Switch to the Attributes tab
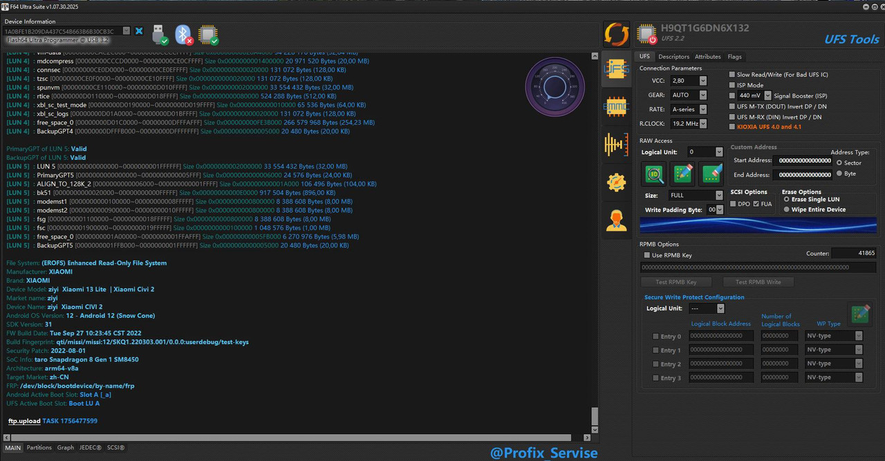This screenshot has height=461, width=885. tap(708, 57)
